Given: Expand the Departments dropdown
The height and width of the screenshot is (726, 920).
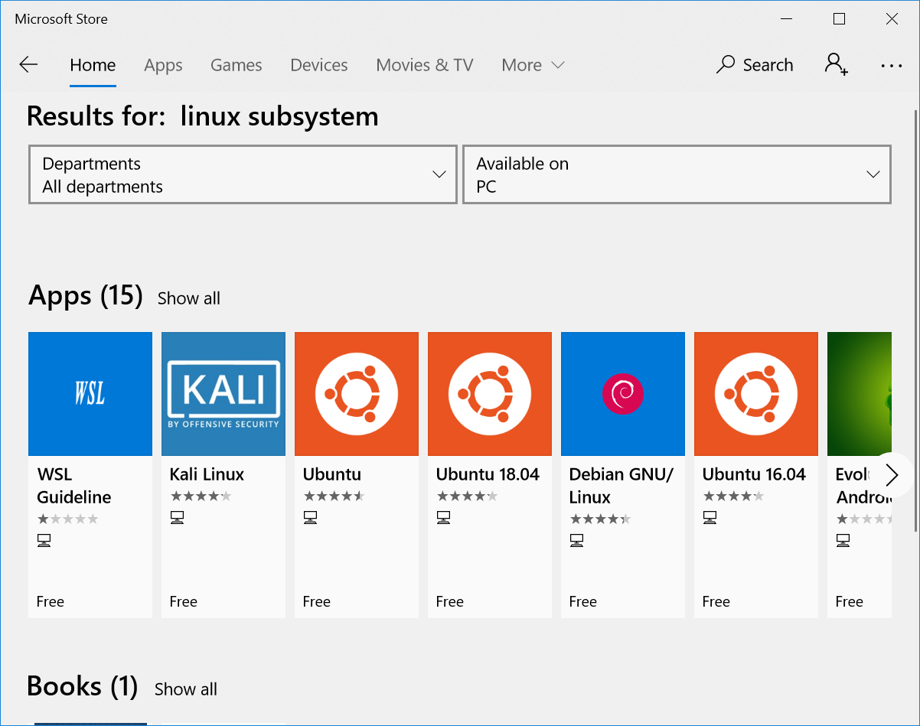Looking at the screenshot, I should tap(243, 174).
